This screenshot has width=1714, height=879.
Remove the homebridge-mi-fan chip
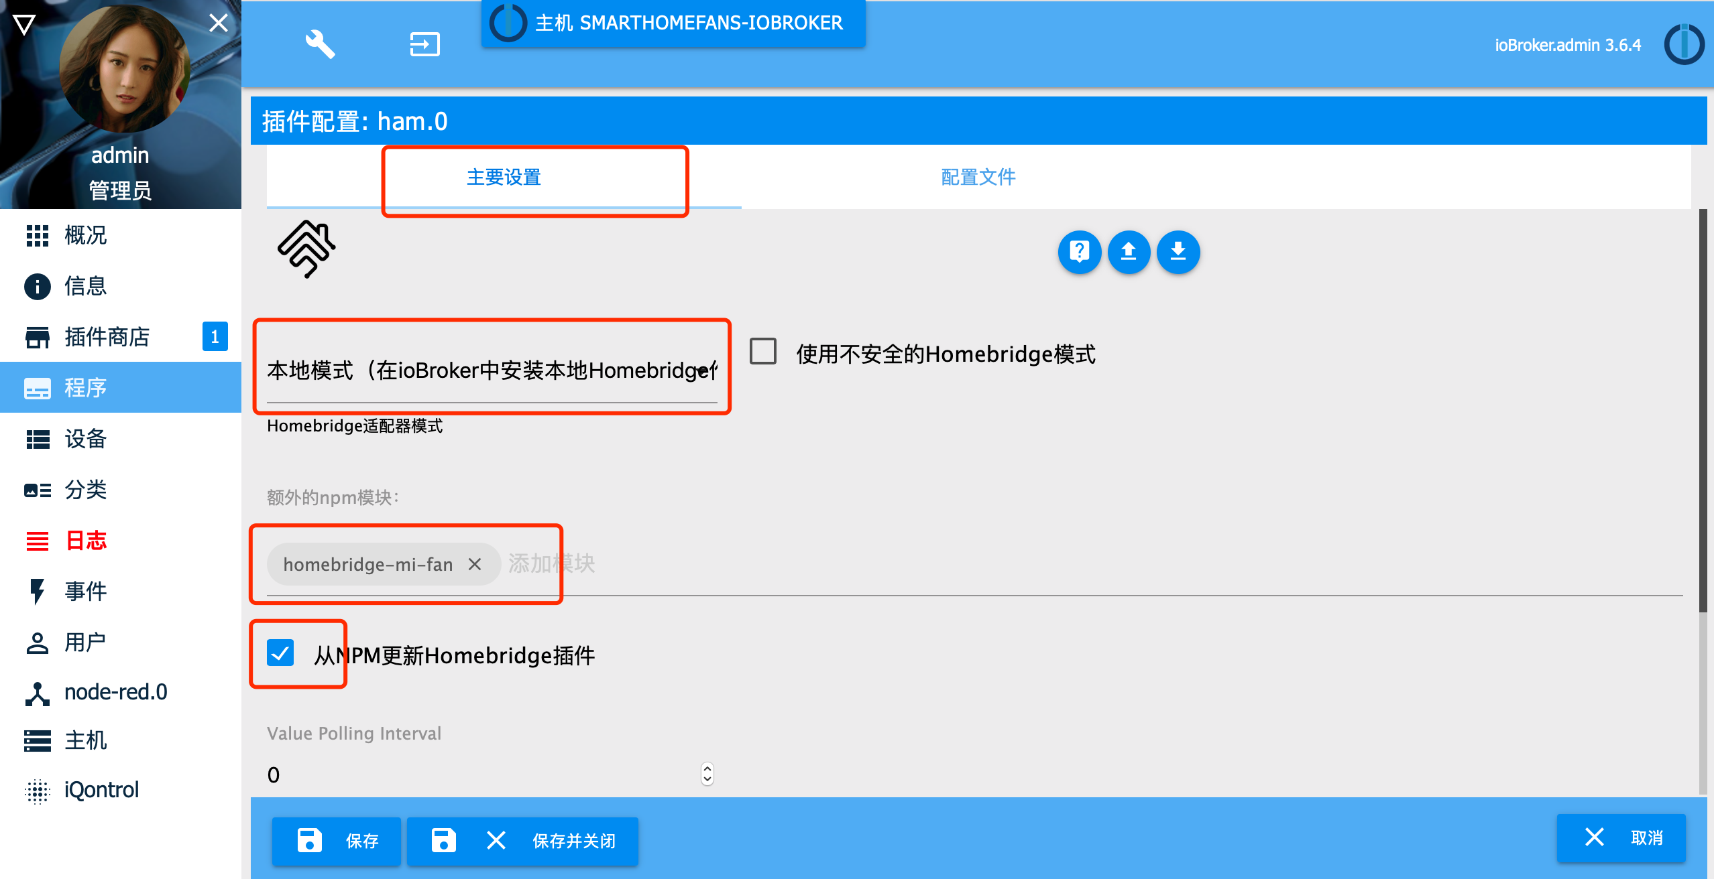475,564
